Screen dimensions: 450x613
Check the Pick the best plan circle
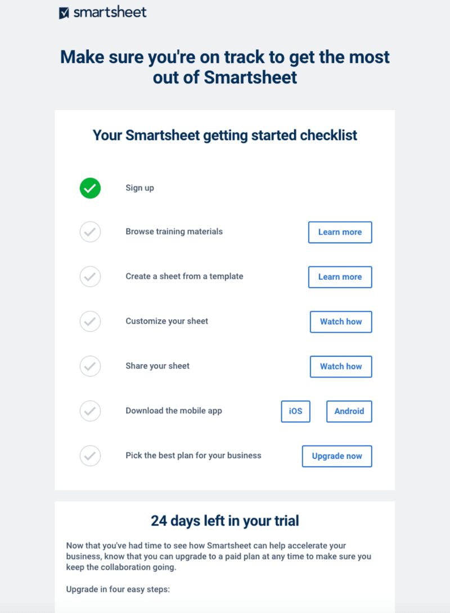pos(90,456)
